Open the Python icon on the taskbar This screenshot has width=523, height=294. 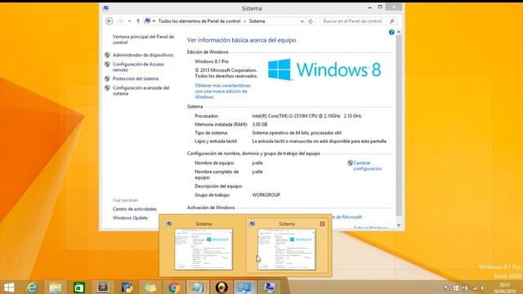click(127, 287)
